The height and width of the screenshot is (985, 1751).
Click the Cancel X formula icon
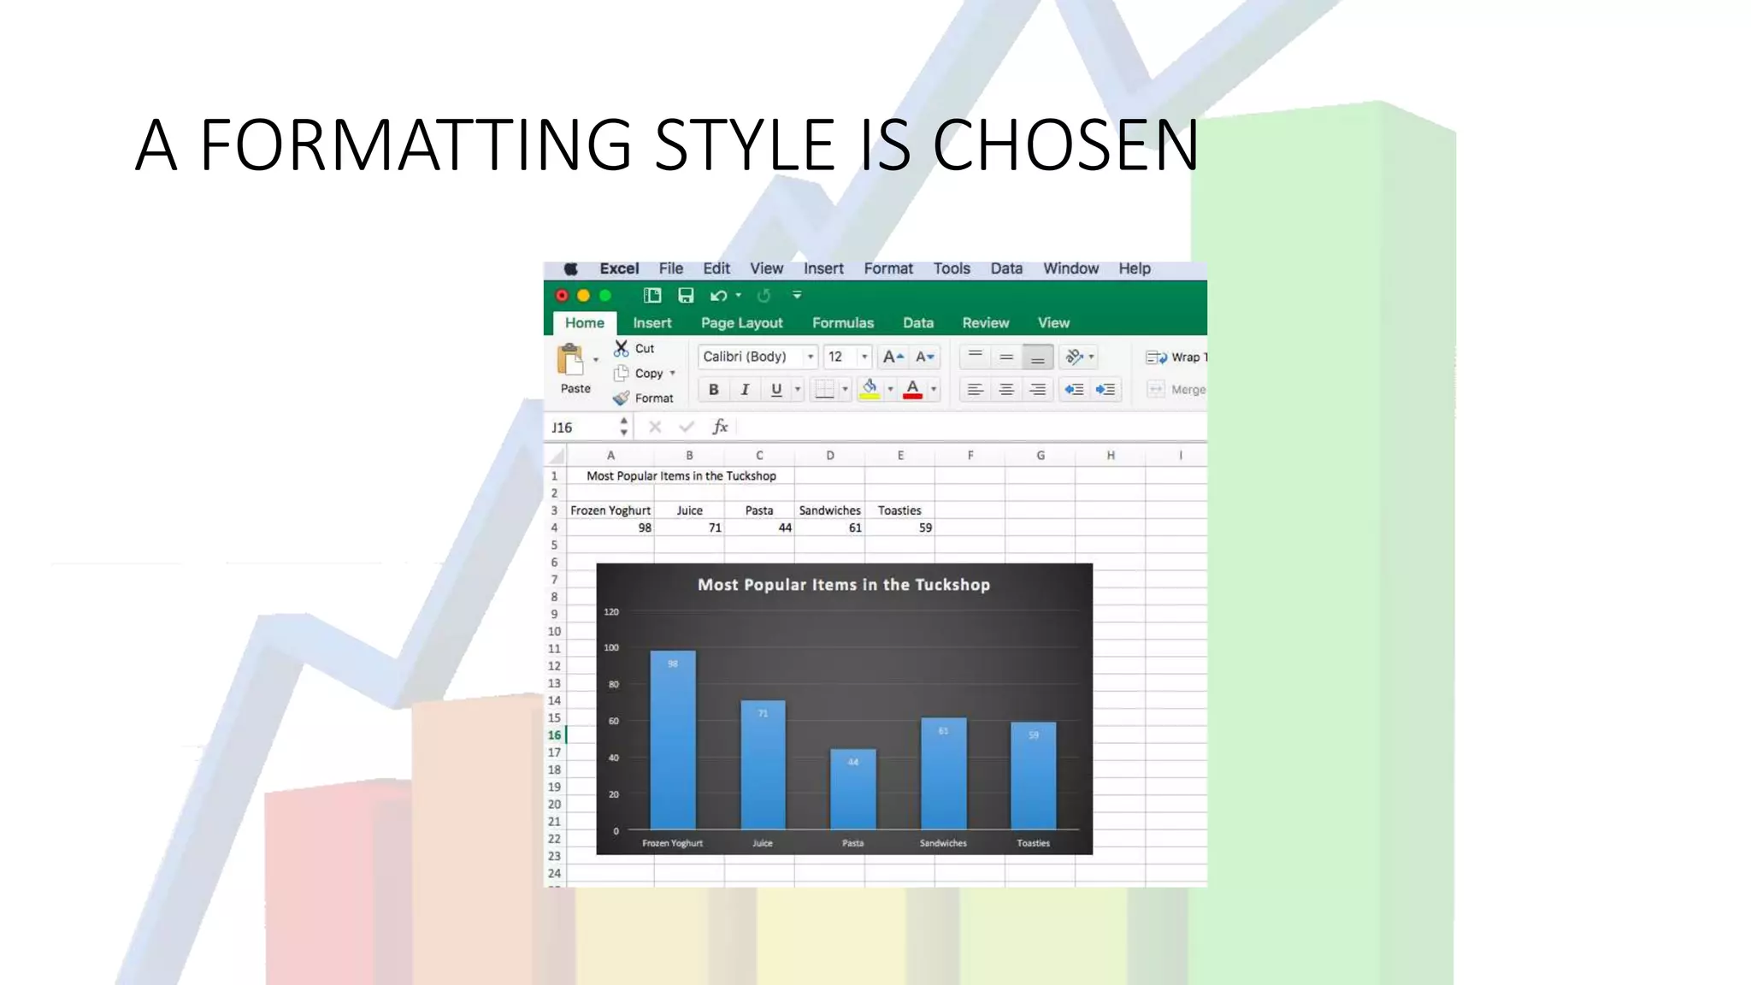655,427
